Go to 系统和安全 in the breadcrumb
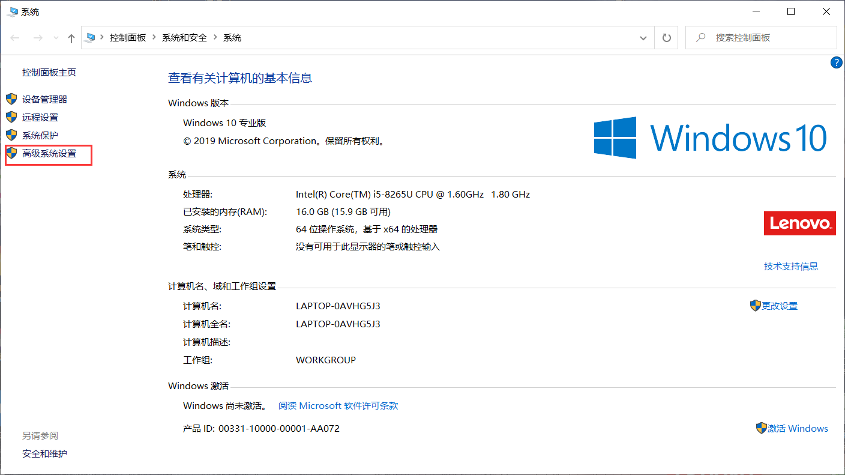 click(x=184, y=37)
